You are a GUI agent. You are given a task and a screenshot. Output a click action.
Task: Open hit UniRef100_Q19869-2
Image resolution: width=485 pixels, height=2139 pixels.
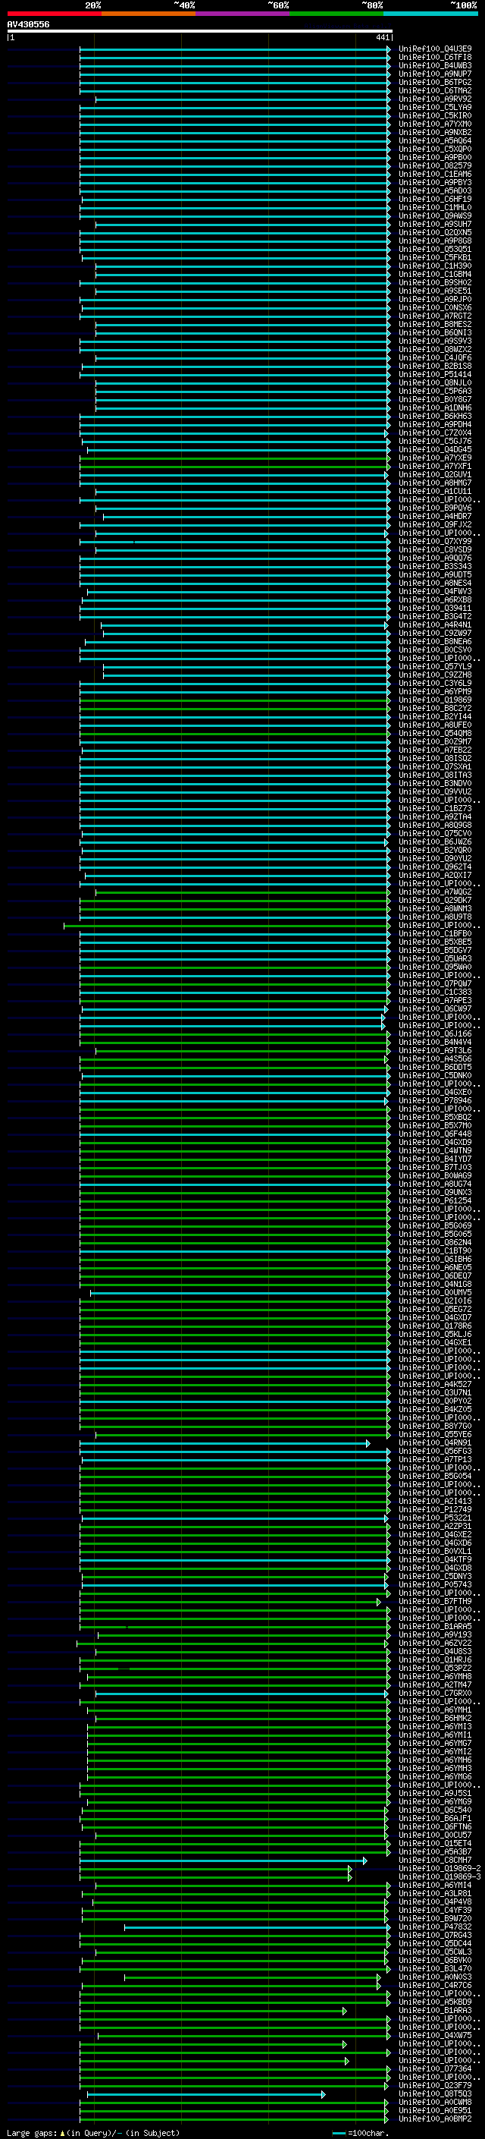(440, 1868)
